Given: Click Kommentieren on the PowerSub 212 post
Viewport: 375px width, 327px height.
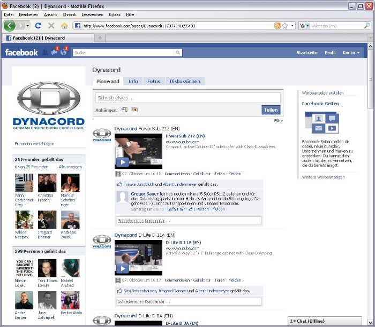Looking at the screenshot, I should pyautogui.click(x=177, y=174).
